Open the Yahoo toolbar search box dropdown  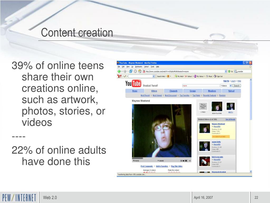coord(154,76)
